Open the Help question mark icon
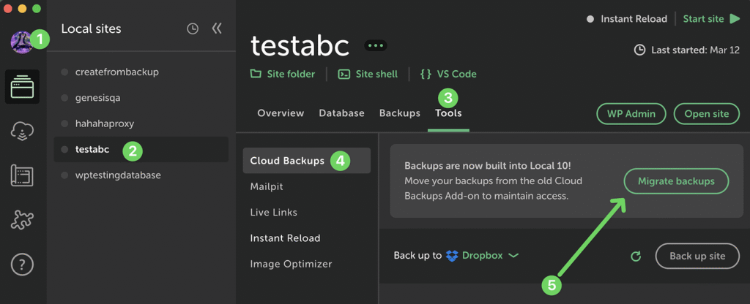 pyautogui.click(x=23, y=262)
